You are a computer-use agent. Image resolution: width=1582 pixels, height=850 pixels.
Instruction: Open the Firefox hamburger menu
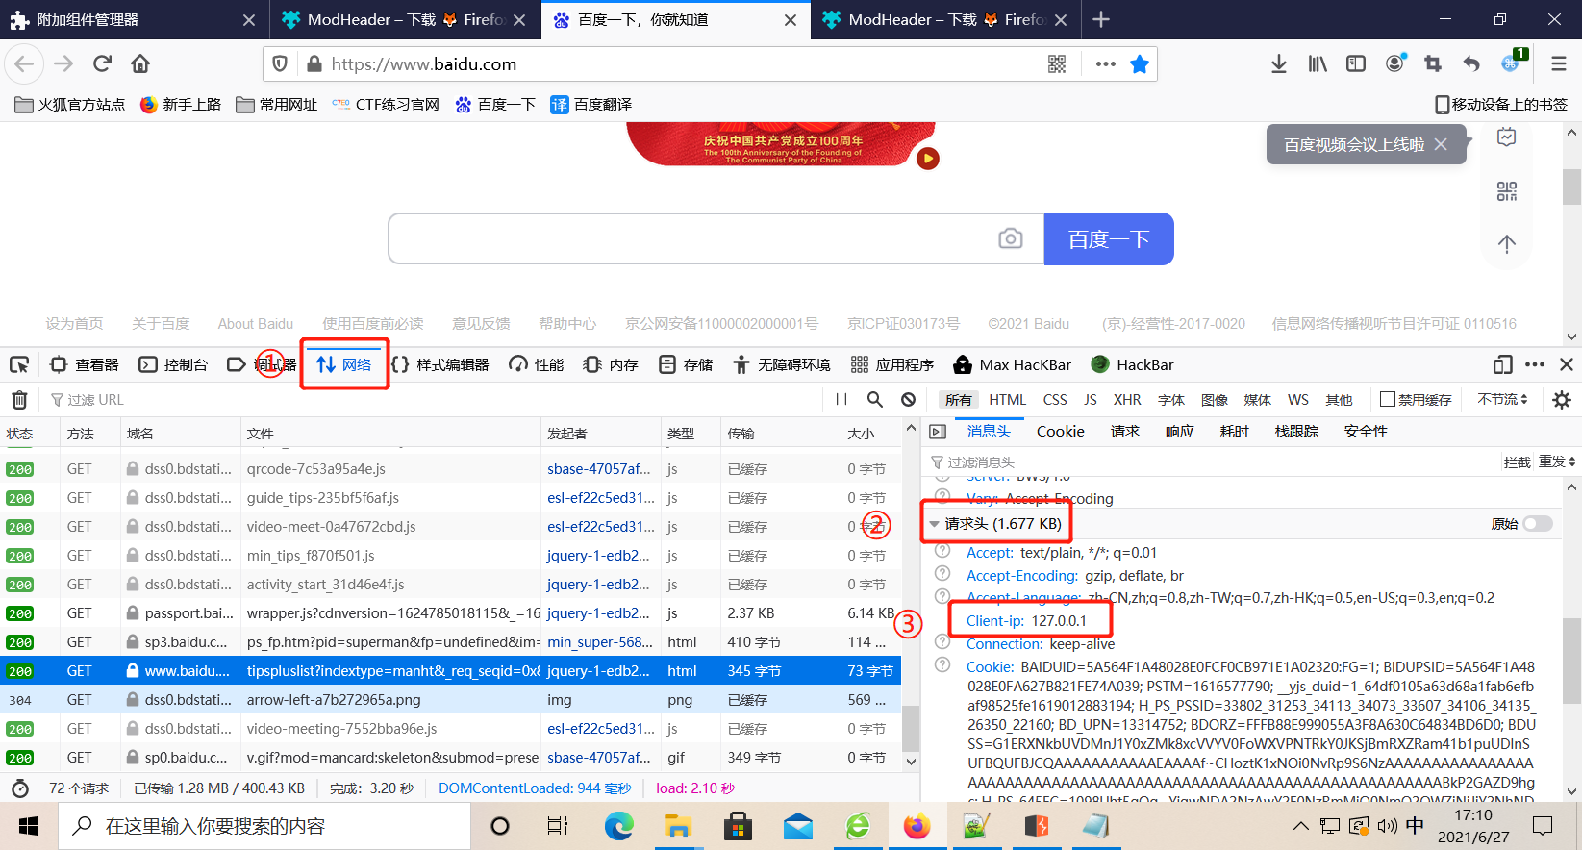click(x=1559, y=63)
